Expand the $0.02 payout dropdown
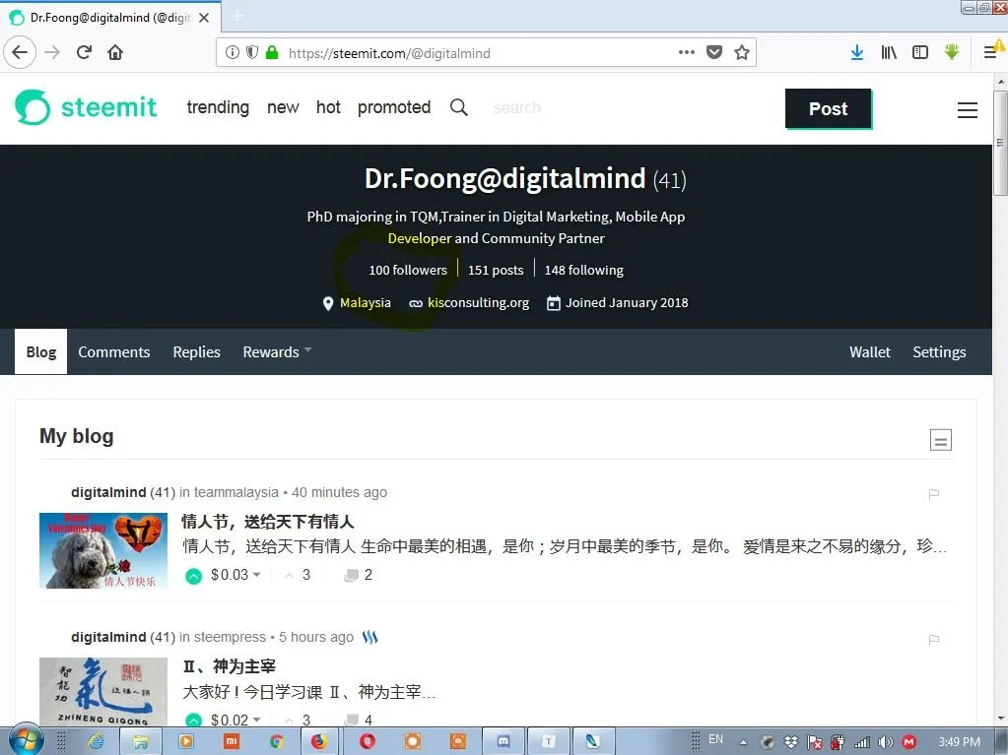Screen dimensions: 1008x755 tap(256, 720)
